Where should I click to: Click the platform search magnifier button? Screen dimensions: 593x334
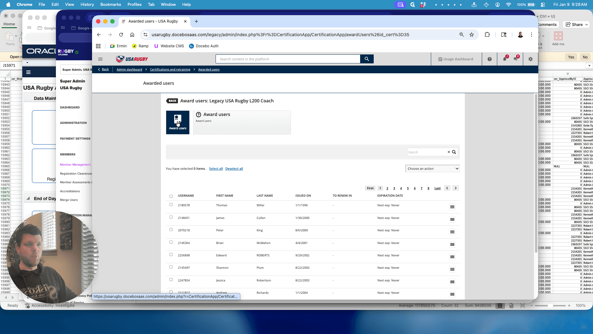click(367, 59)
